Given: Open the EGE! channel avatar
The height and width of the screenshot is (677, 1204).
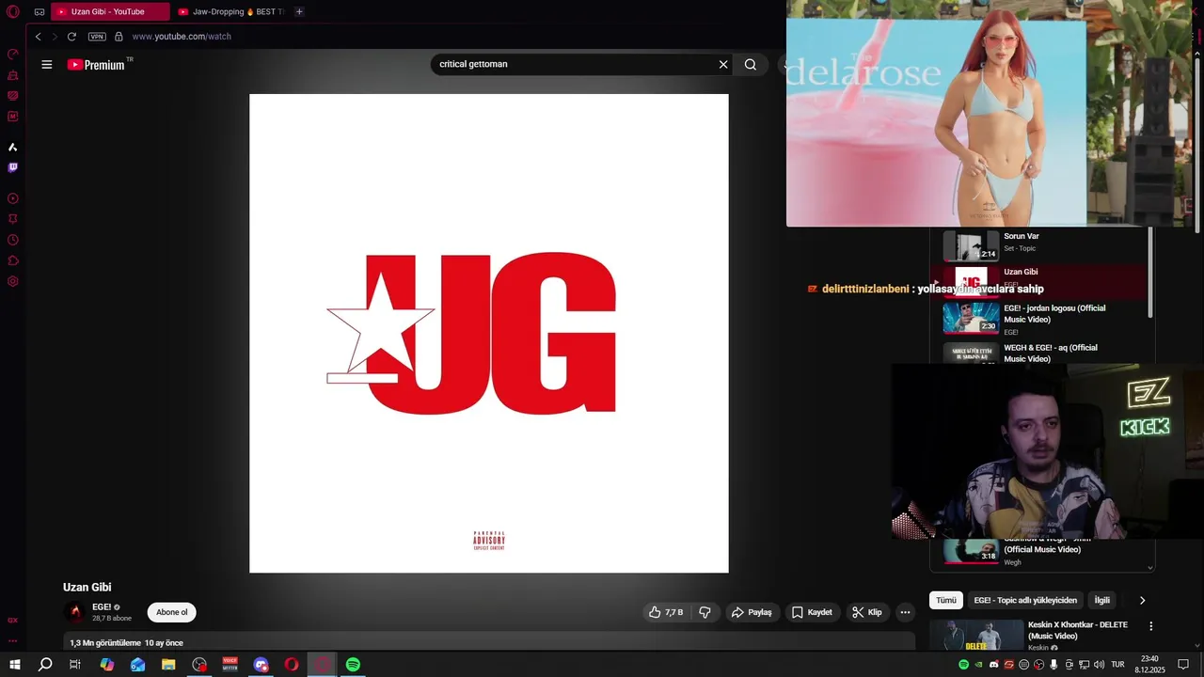Looking at the screenshot, I should click(74, 612).
